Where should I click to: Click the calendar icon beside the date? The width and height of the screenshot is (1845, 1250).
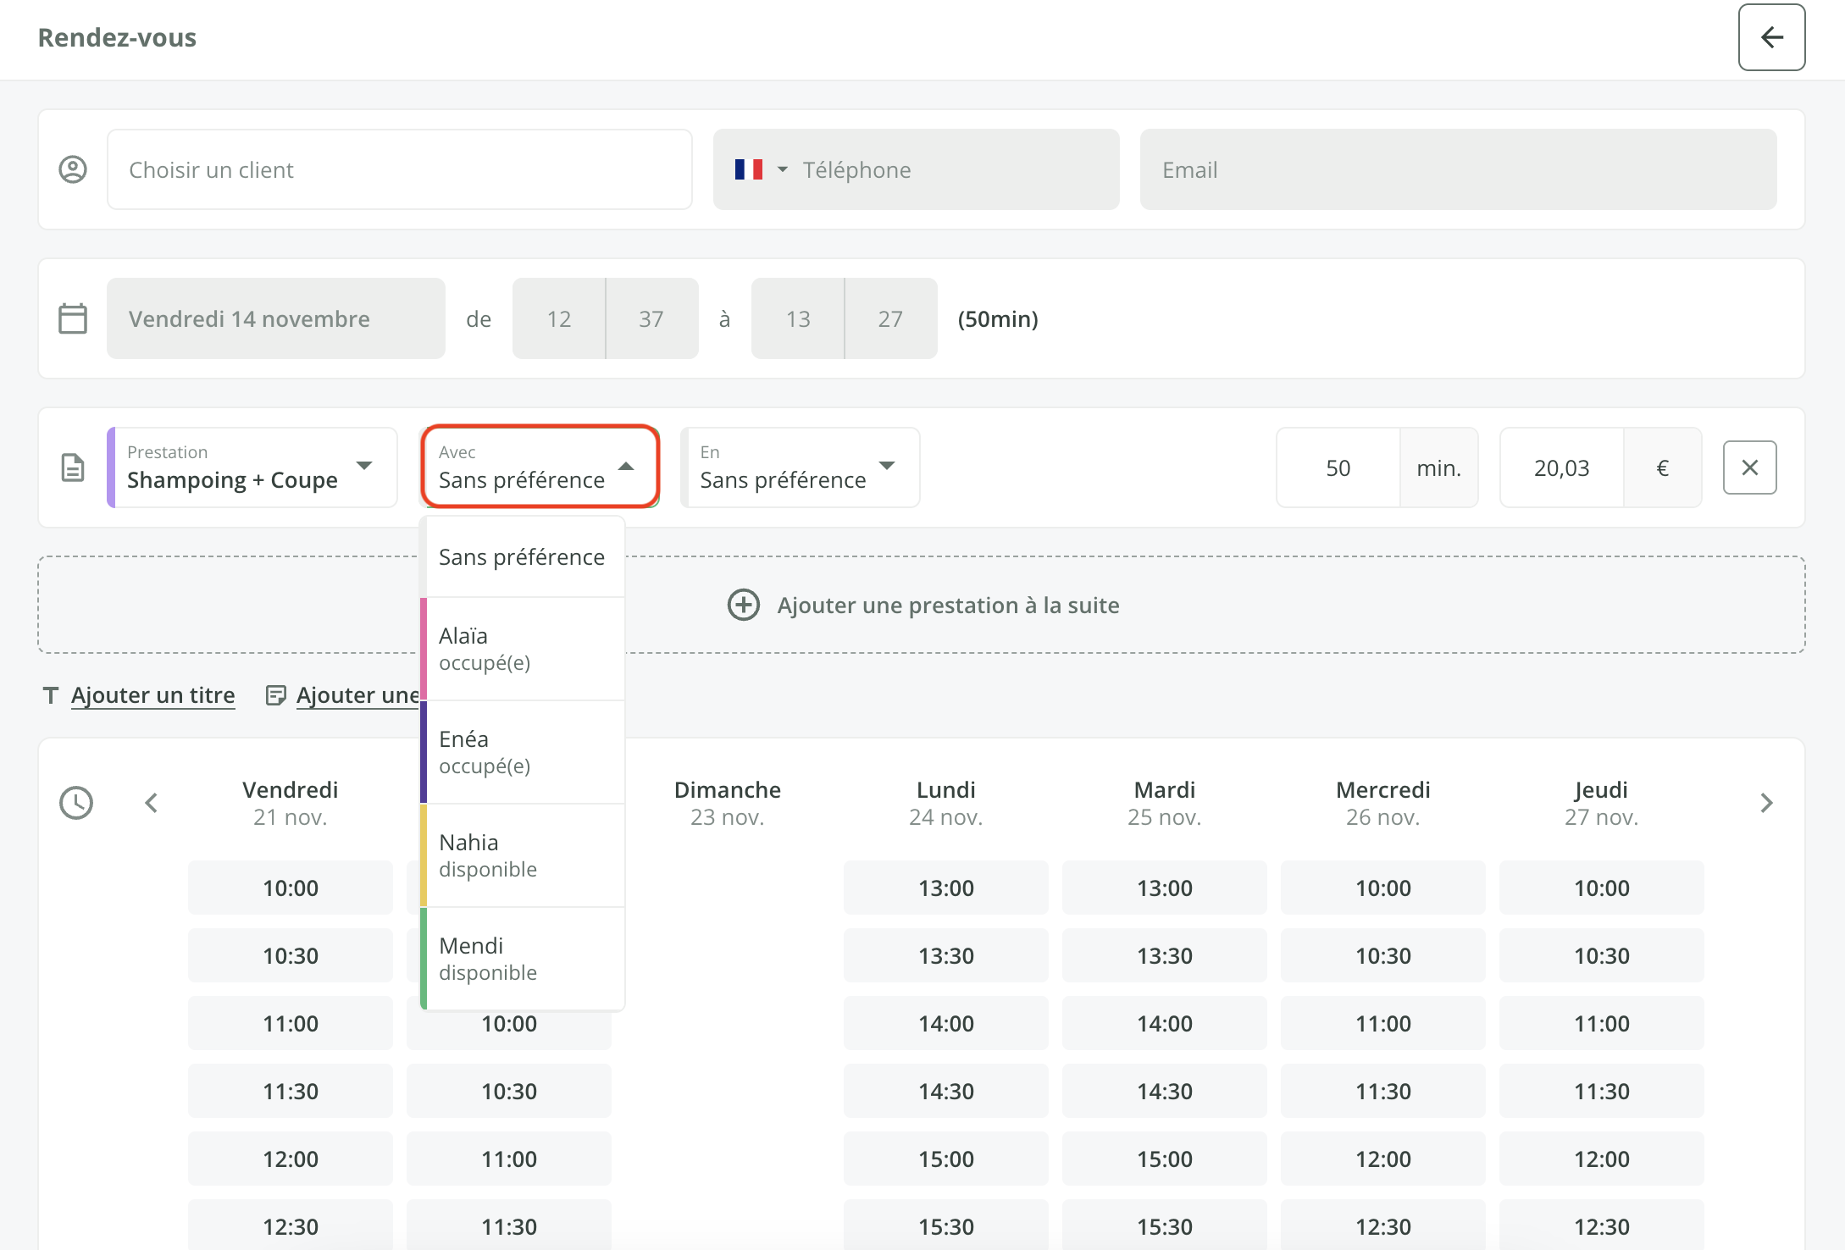(73, 318)
